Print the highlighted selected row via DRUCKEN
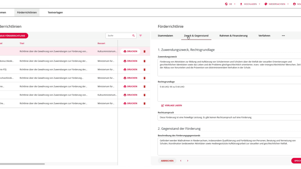Screen dimensions: 301x169 pos(130,51)
